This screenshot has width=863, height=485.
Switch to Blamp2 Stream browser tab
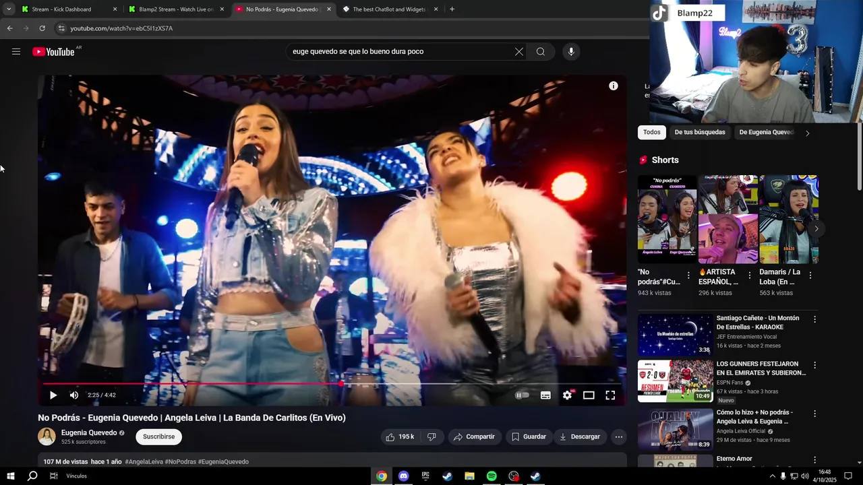[x=176, y=9]
